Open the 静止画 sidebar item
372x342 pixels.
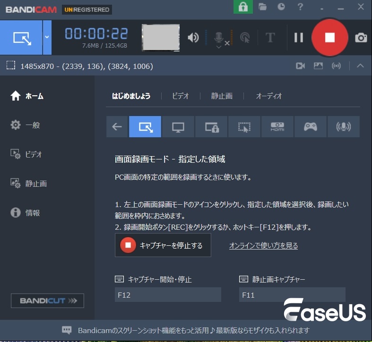(x=28, y=184)
